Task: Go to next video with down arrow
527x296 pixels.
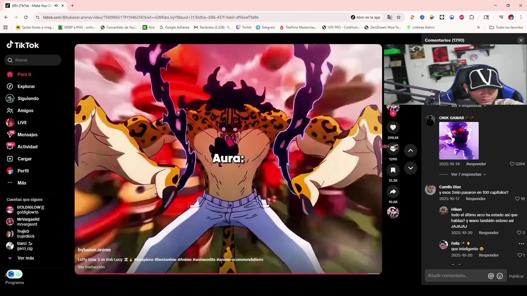Action: [410, 168]
